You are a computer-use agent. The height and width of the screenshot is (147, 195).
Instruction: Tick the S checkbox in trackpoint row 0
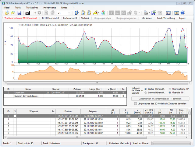pos(15,116)
